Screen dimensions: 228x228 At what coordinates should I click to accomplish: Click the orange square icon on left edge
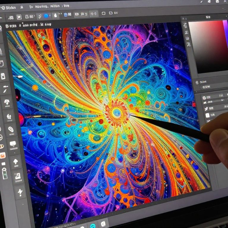coord(2,155)
